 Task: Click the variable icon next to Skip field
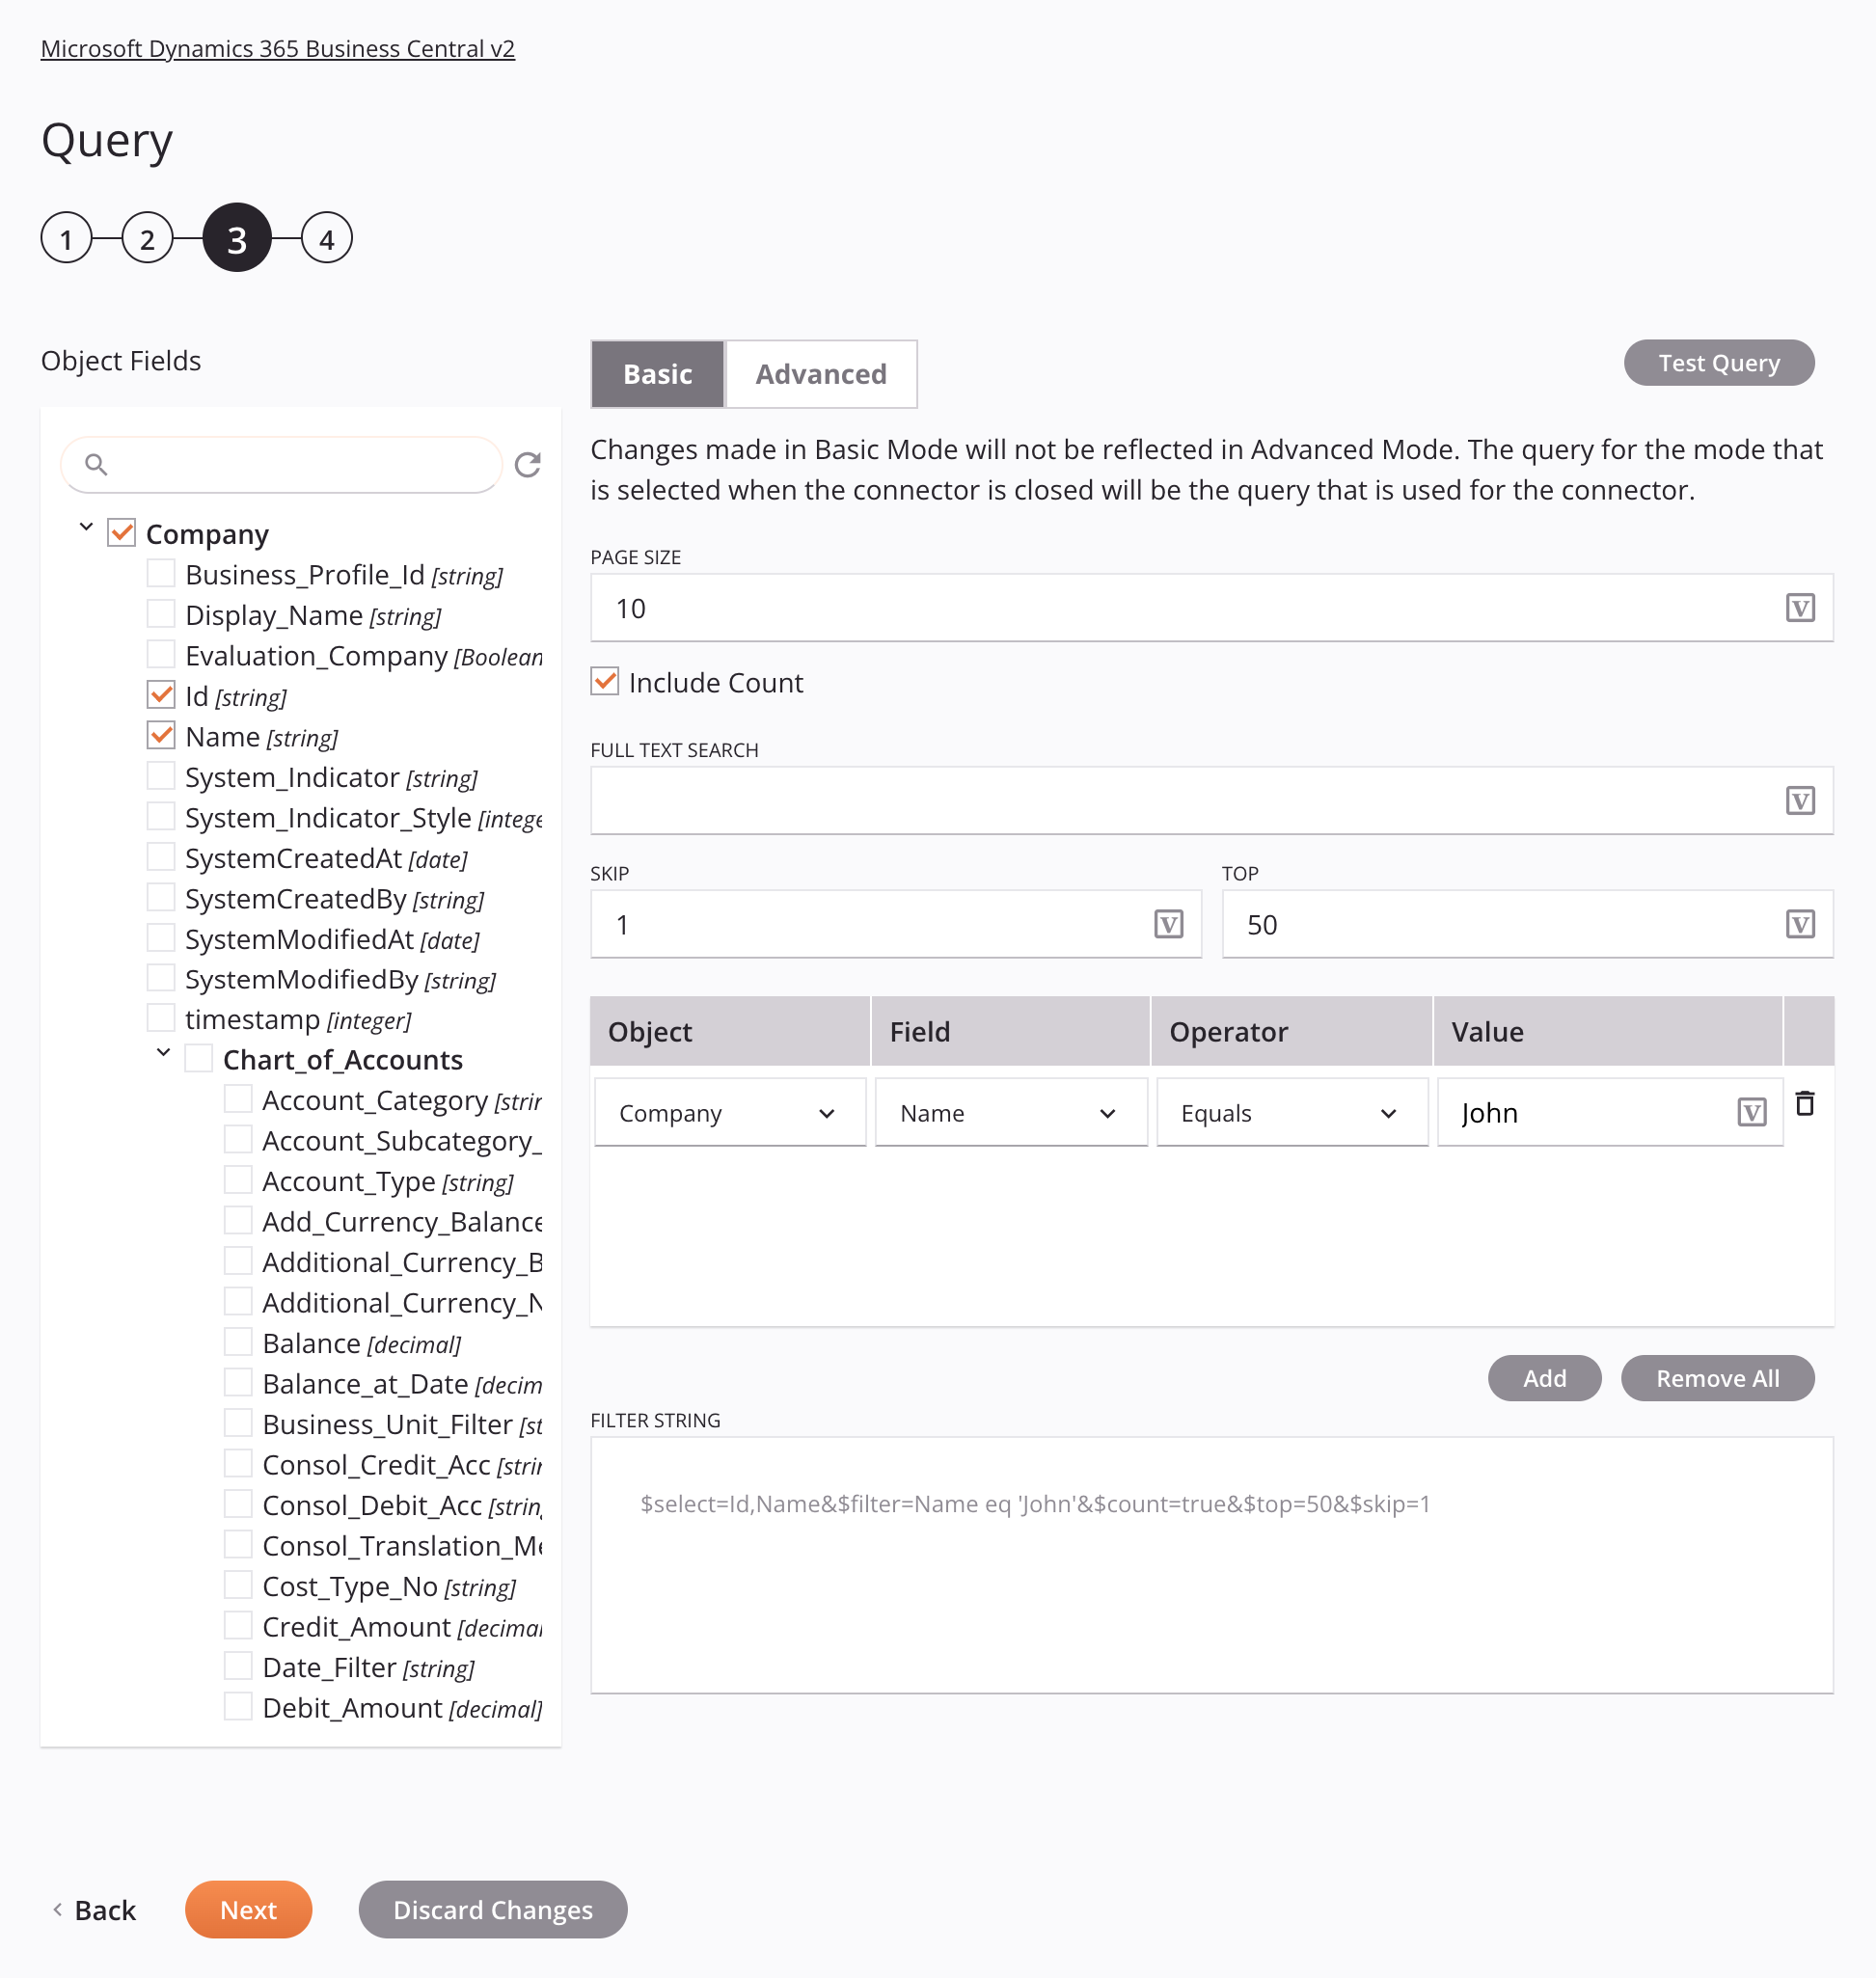(1169, 924)
